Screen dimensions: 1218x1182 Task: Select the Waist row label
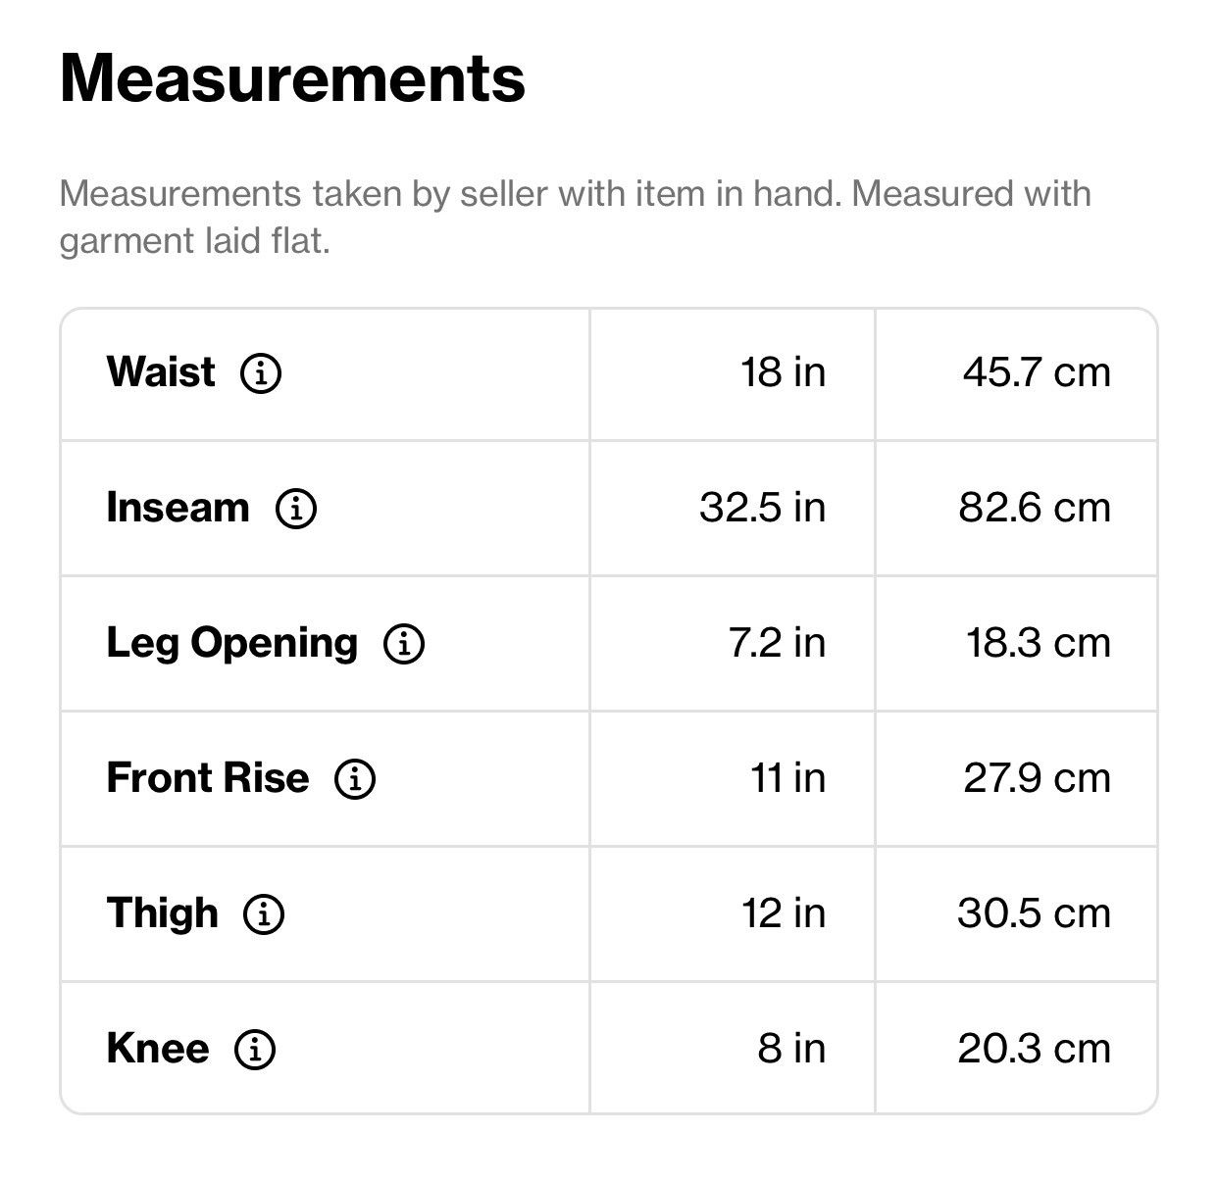click(161, 372)
